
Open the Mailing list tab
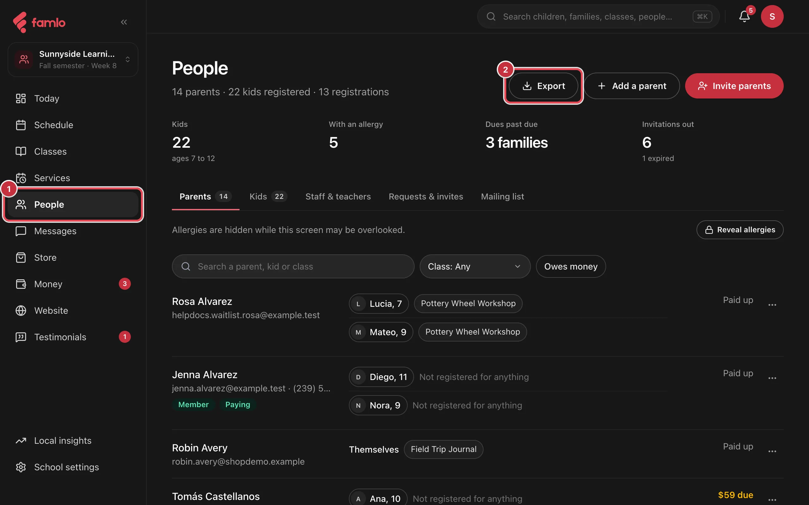click(x=502, y=196)
